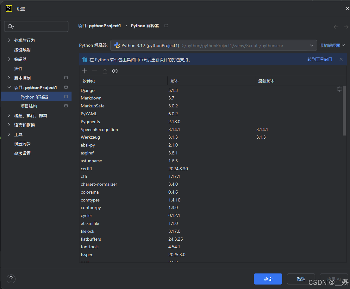Click project-level icon on Python 解释器 tree row

[66, 97]
